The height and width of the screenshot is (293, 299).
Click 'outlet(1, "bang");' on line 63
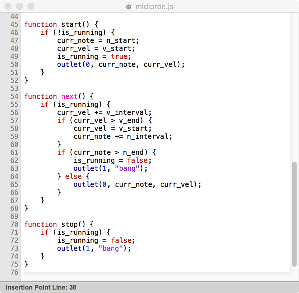pyautogui.click(x=110, y=168)
